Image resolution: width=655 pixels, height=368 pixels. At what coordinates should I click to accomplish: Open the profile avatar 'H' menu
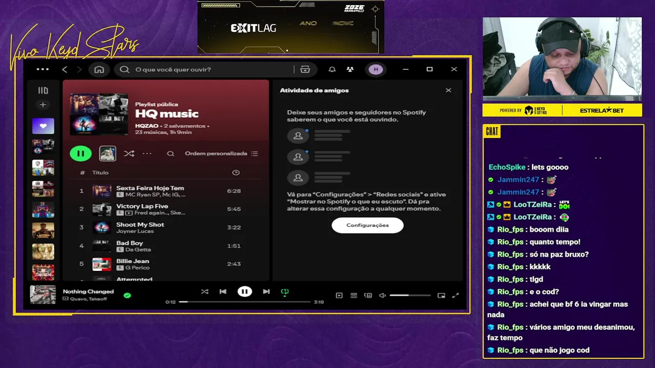click(376, 70)
